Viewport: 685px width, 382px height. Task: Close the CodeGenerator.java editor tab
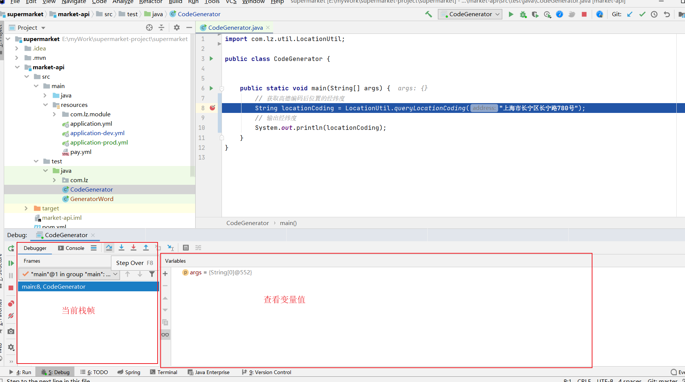268,27
